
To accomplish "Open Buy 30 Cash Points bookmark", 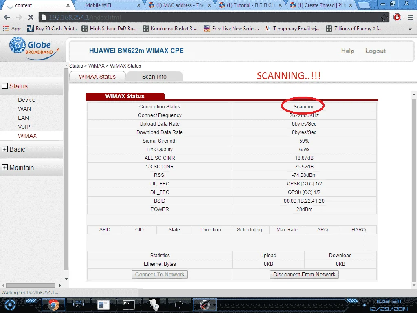I will pos(52,29).
